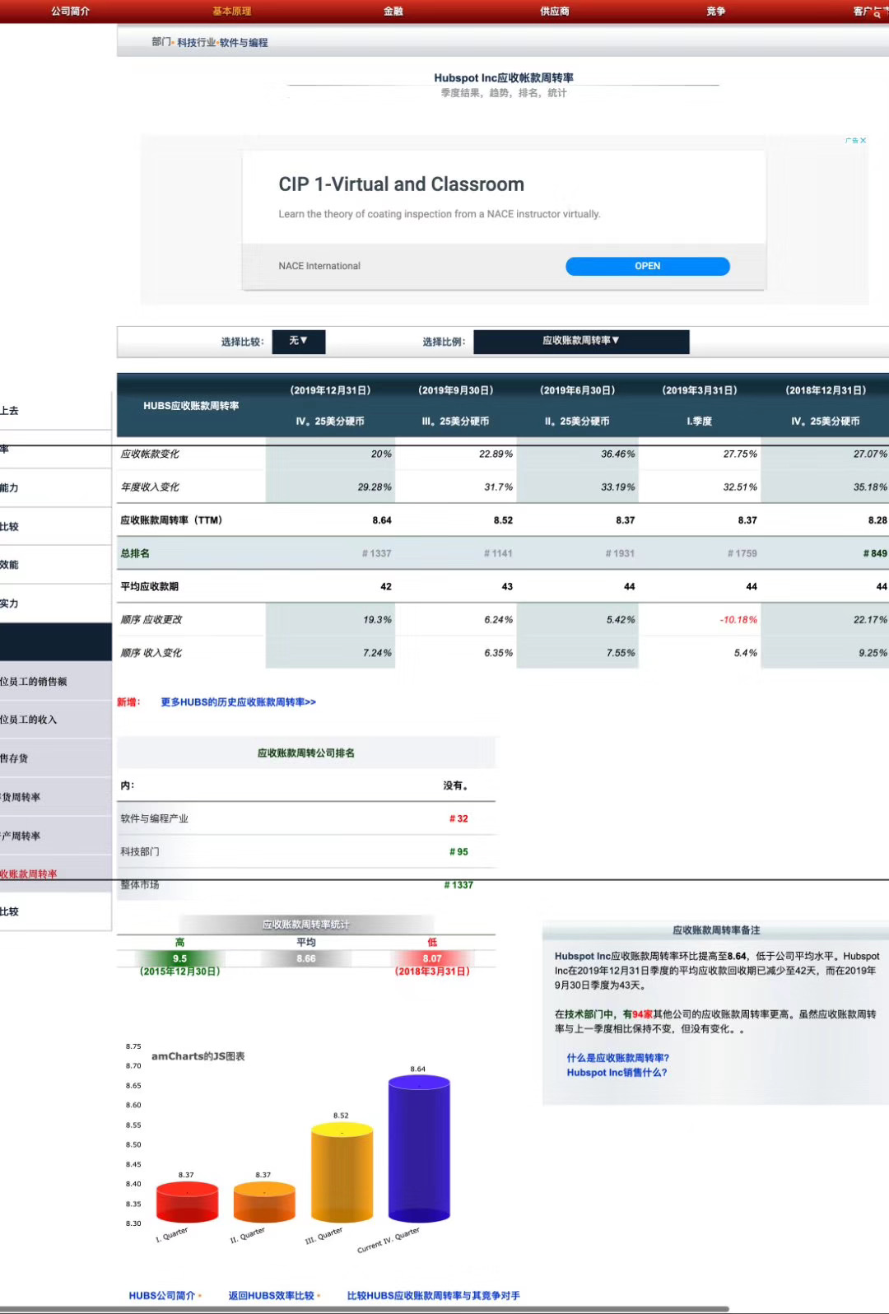The height and width of the screenshot is (1314, 889).
Task: Click the search magnifier icon in top bar
Action: click(877, 13)
